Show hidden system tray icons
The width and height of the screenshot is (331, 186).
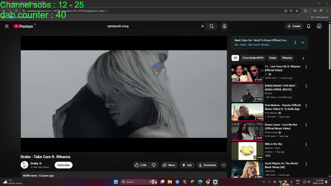(264, 182)
